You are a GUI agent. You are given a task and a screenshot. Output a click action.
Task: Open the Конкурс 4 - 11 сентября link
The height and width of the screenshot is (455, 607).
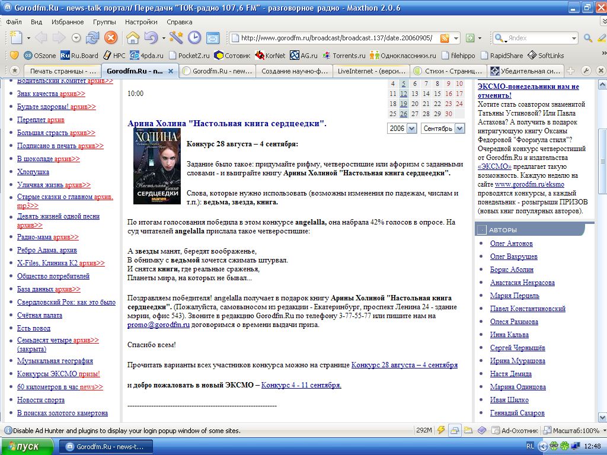click(301, 385)
